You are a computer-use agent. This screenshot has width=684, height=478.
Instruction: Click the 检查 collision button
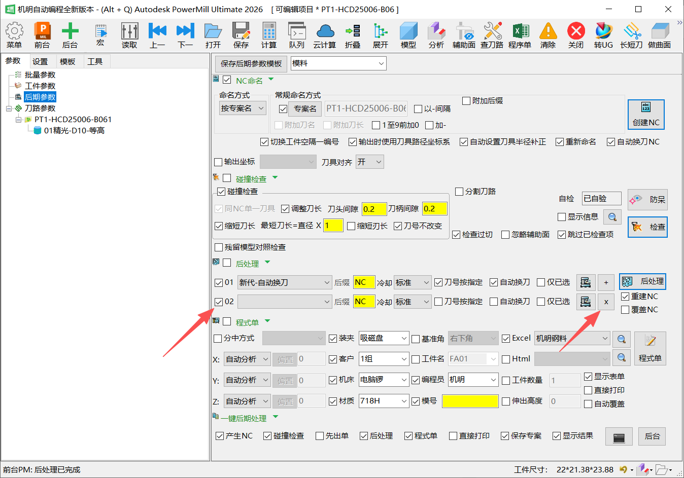(x=647, y=227)
